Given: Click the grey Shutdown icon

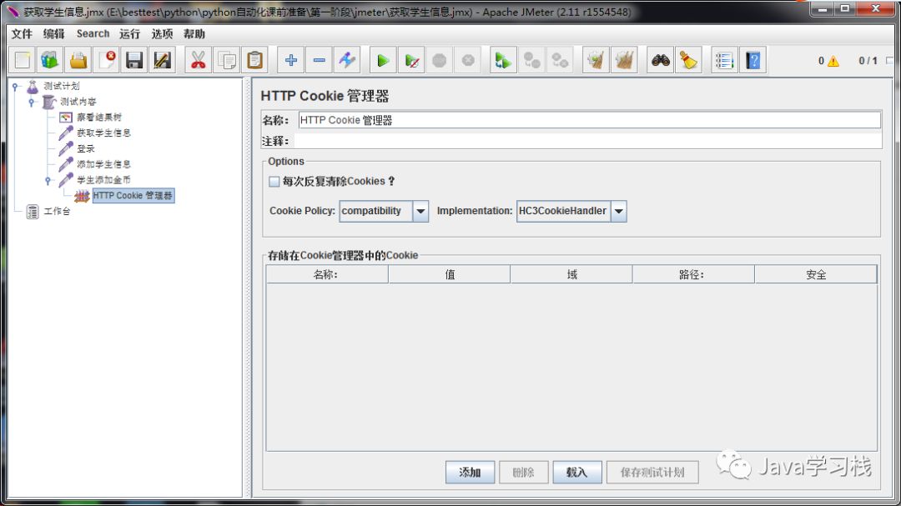Looking at the screenshot, I should (468, 60).
